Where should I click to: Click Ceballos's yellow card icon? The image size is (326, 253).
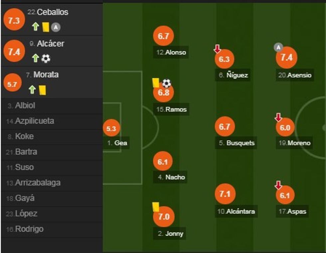tap(46, 27)
